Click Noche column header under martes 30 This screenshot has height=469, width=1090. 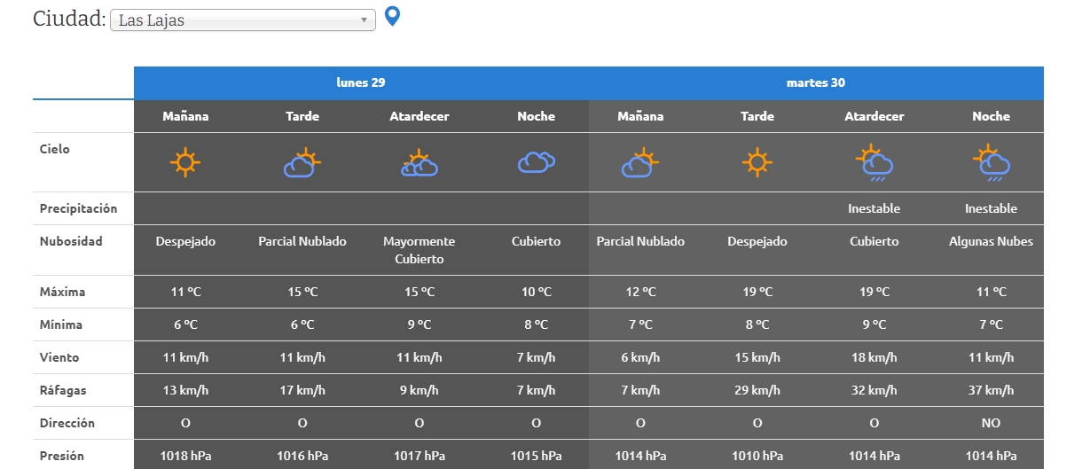(991, 116)
